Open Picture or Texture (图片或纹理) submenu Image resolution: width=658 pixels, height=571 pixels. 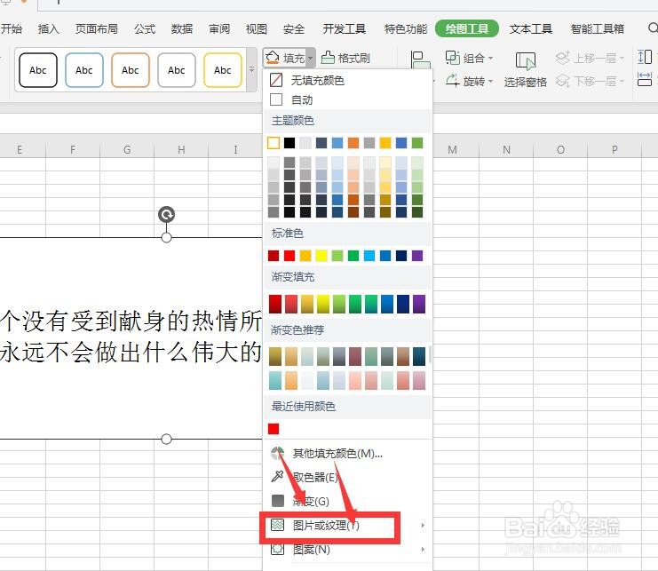[x=348, y=526]
